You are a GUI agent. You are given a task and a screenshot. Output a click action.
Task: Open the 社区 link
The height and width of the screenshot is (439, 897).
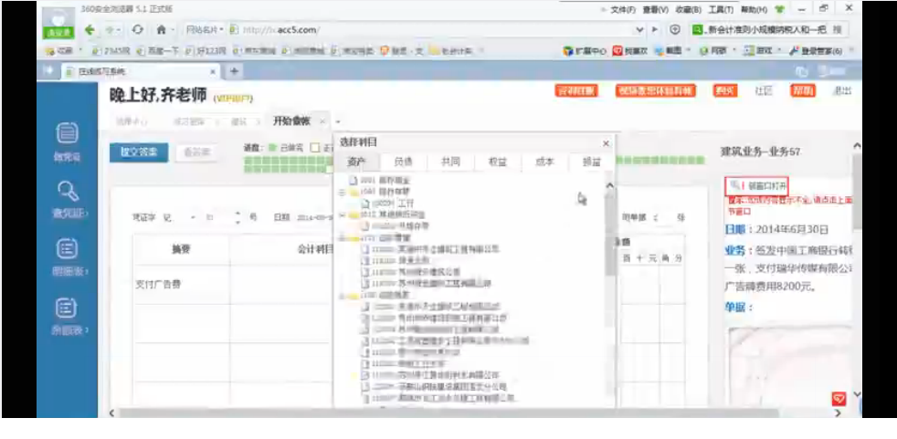coord(764,91)
